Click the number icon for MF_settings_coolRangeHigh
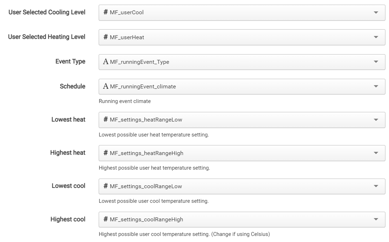Screen dimensions: 389x242 105,219
